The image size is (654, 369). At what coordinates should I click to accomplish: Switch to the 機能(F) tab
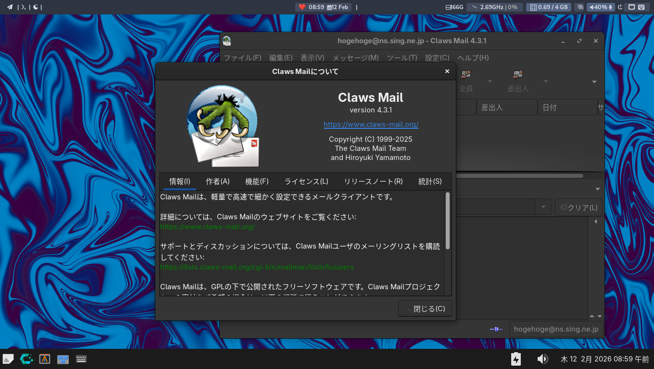coord(257,182)
